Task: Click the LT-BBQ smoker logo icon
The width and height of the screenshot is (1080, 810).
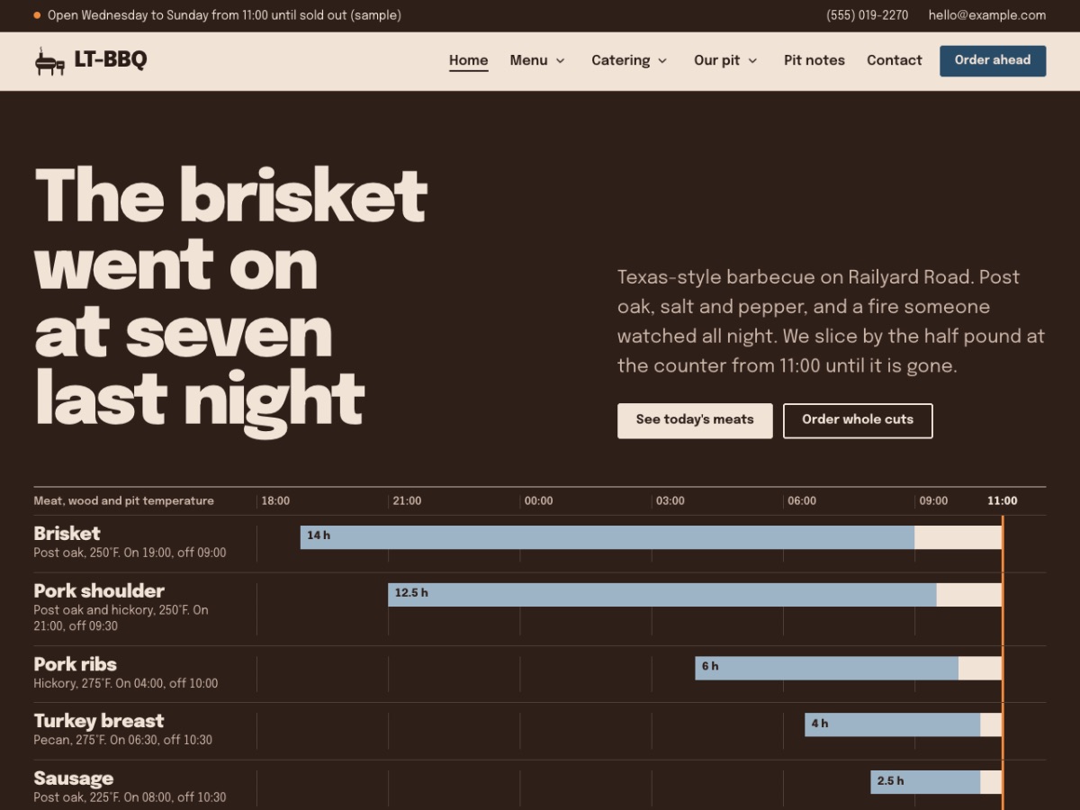Action: [x=50, y=60]
